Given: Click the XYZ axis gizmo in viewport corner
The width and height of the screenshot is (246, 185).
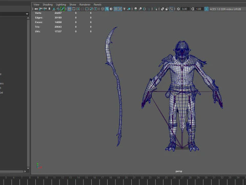Looking at the screenshot, I should tap(39, 165).
